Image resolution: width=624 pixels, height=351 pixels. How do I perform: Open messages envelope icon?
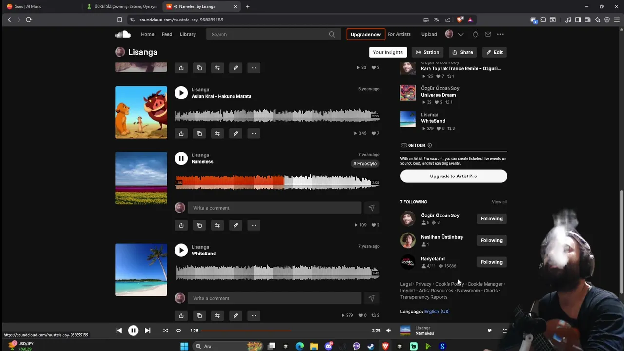tap(488, 34)
